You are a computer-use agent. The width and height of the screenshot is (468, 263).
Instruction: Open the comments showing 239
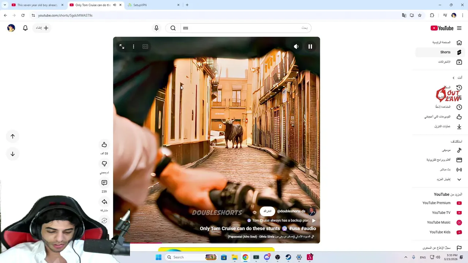(104, 183)
